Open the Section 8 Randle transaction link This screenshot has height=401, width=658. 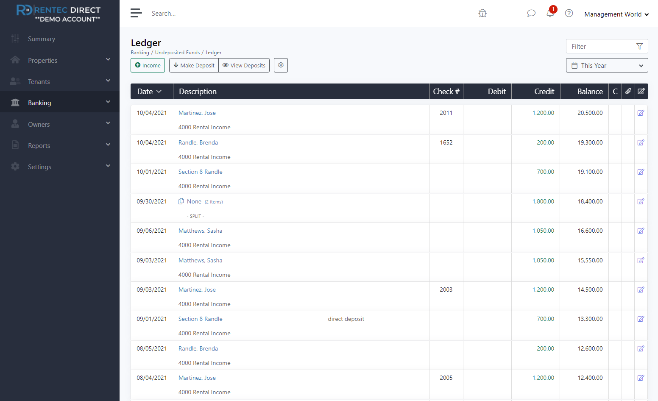tap(200, 172)
